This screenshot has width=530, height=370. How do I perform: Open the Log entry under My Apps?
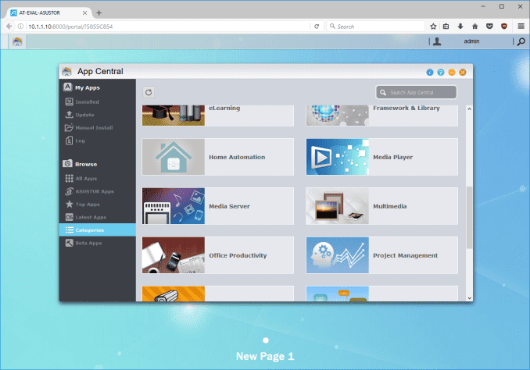tap(80, 141)
